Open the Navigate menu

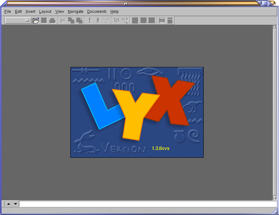pos(76,12)
